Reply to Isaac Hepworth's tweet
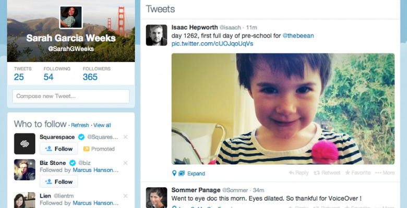The image size is (407, 208). pos(298,173)
